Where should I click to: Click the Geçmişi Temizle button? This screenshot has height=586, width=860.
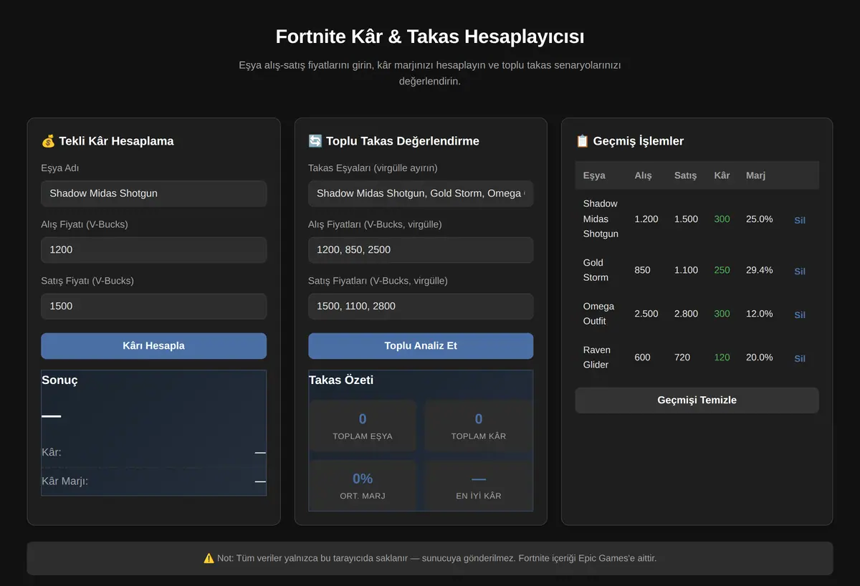[697, 400]
